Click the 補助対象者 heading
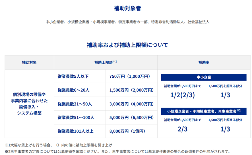This screenshot has width=252, height=155. [127, 8]
